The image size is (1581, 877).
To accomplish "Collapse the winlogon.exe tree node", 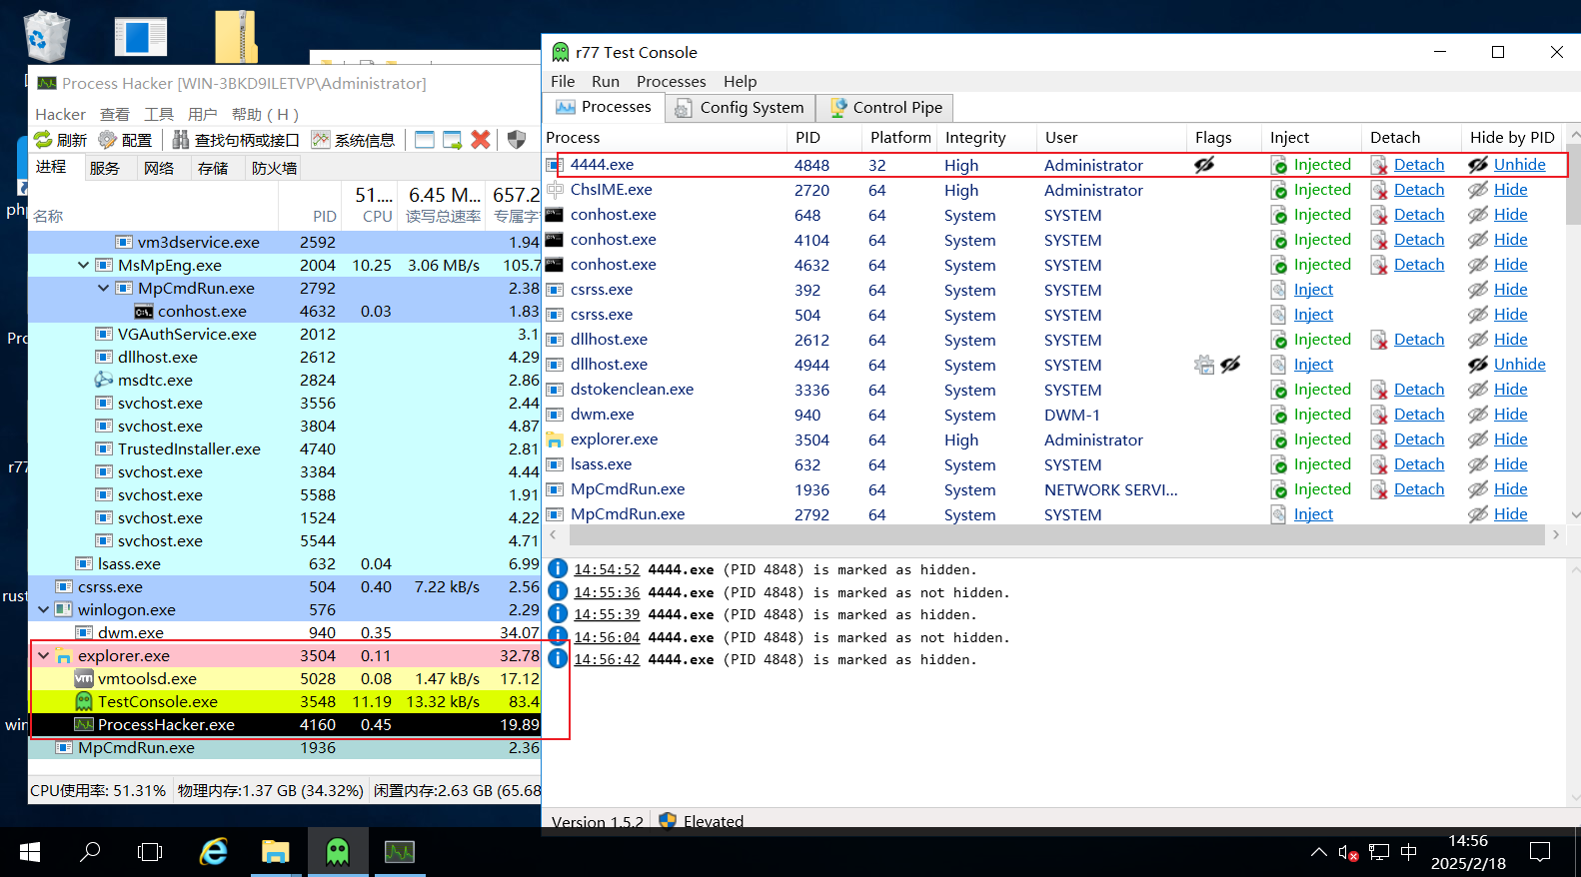I will pyautogui.click(x=44, y=610).
